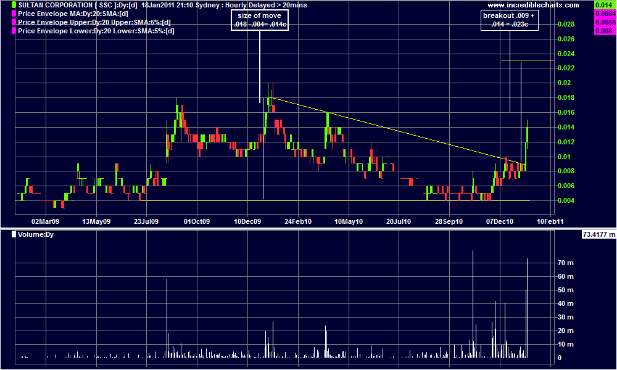Viewport: 617px width, 370px height.
Task: Click the 10 m volume axis label
Action: pyautogui.click(x=566, y=345)
